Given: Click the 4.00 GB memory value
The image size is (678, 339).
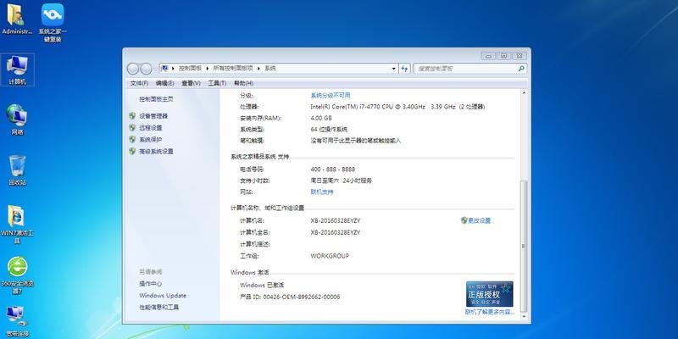Looking at the screenshot, I should point(321,118).
